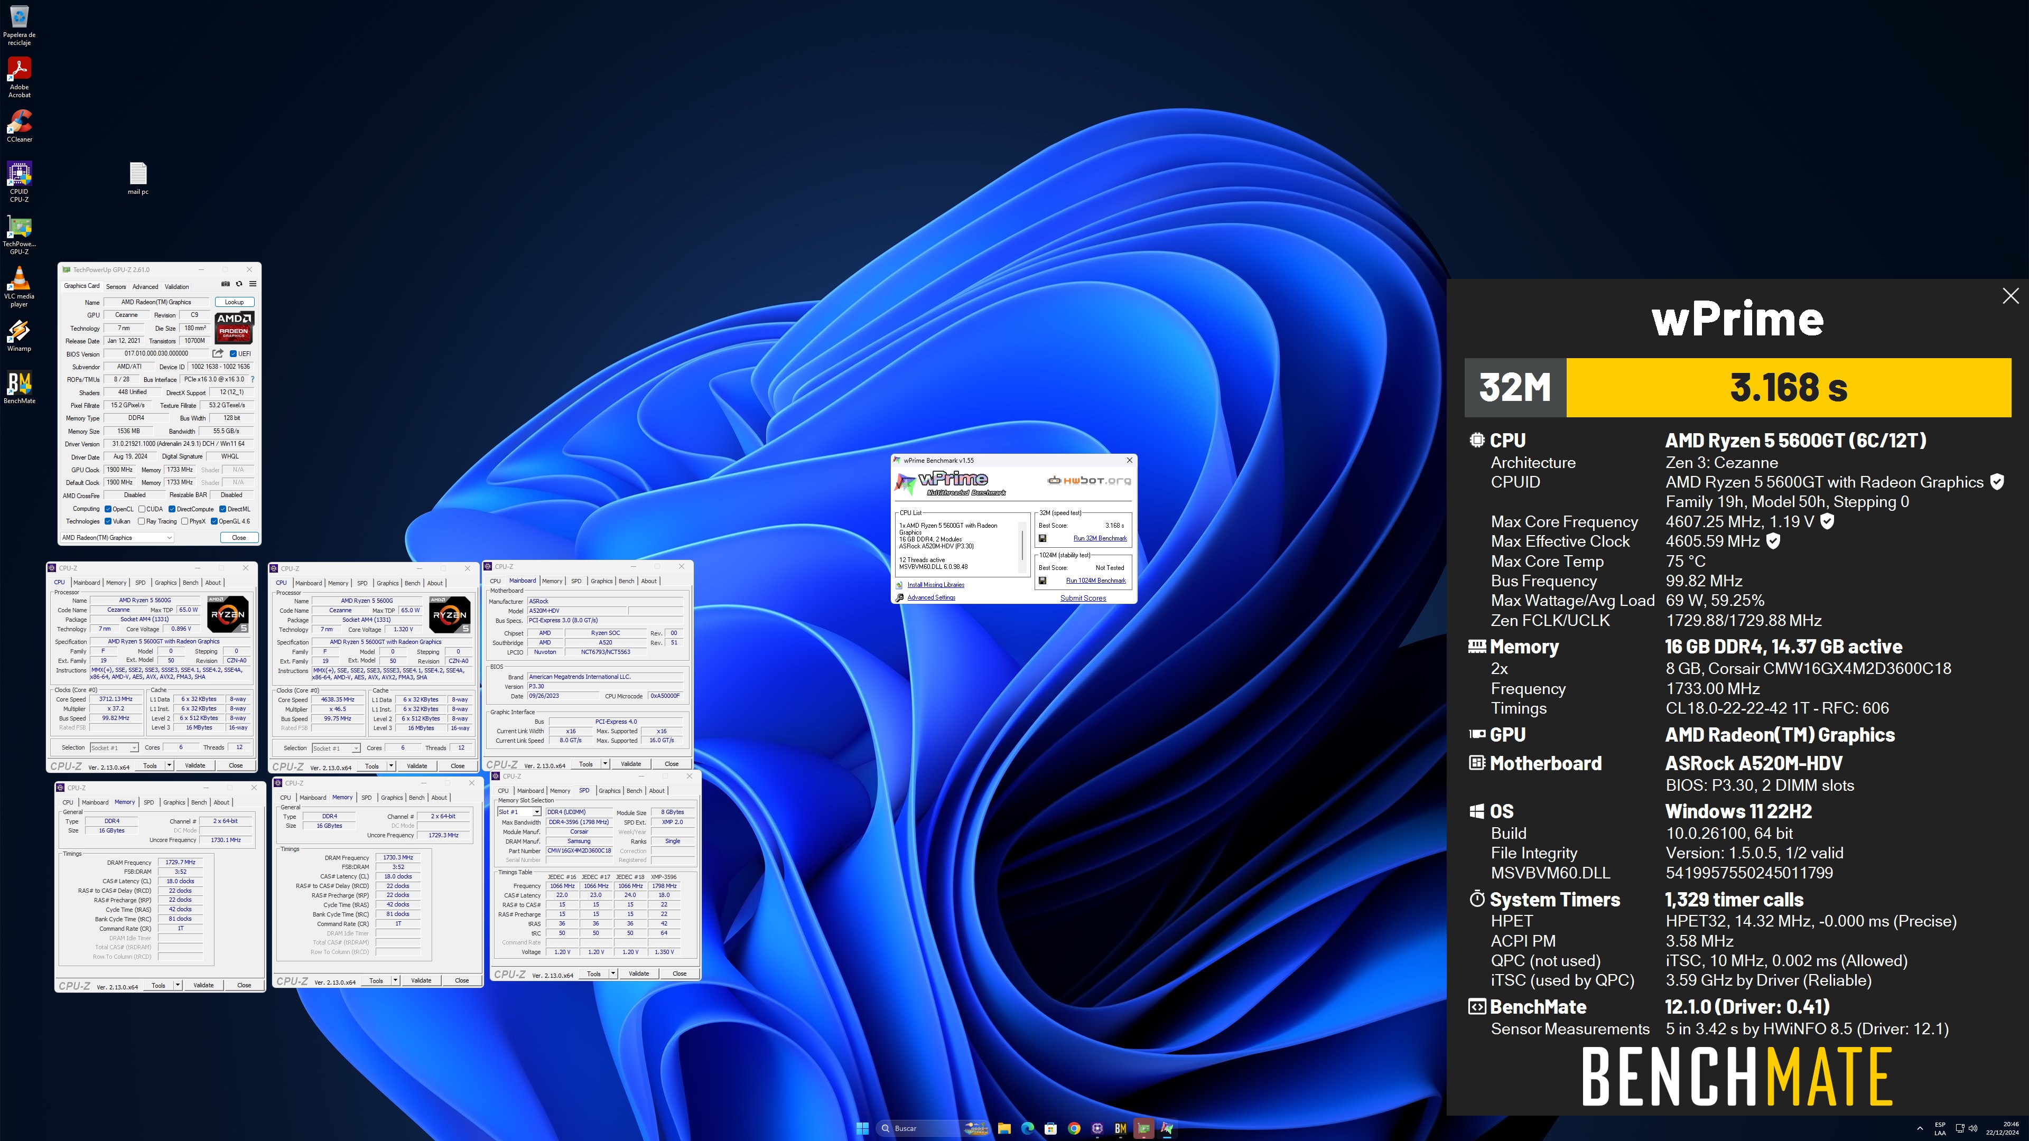Screen dimensions: 2029x1141
Task: Launch Google Chrome from the taskbar
Action: 1074,1128
